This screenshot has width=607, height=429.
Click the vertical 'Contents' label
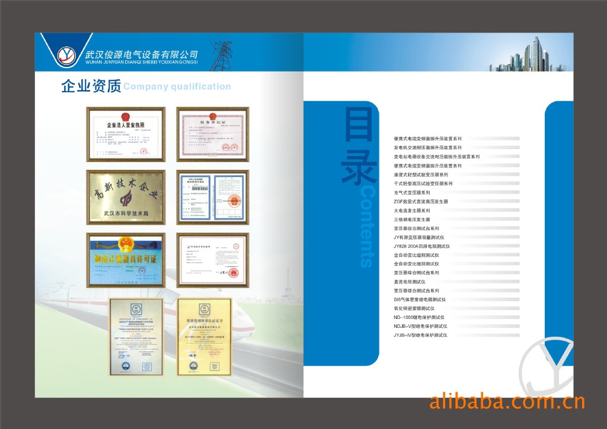point(368,227)
